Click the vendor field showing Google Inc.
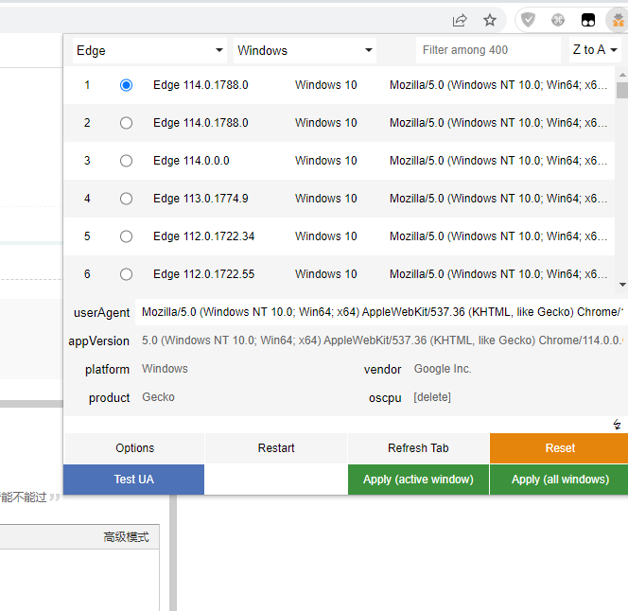 [516, 369]
